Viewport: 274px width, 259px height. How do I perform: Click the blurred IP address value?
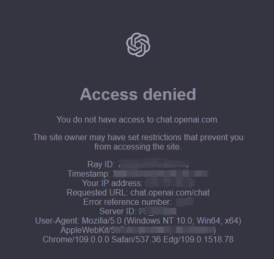click(170, 182)
